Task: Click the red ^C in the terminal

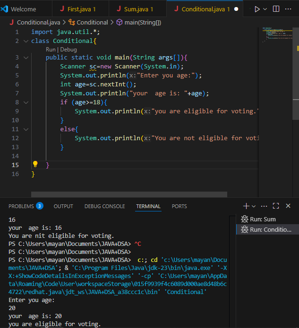Action: pos(138,244)
